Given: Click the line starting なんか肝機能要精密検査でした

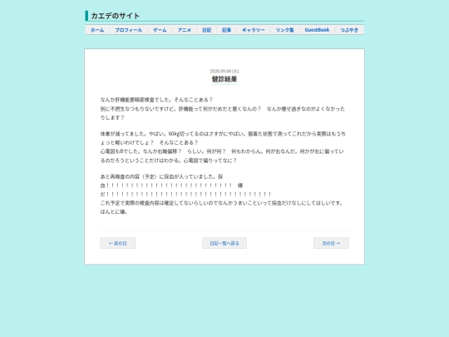Looking at the screenshot, I should (156, 100).
